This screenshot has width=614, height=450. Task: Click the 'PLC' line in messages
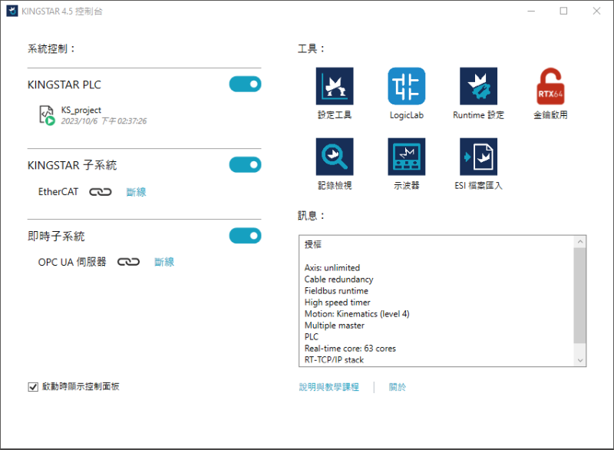[312, 337]
